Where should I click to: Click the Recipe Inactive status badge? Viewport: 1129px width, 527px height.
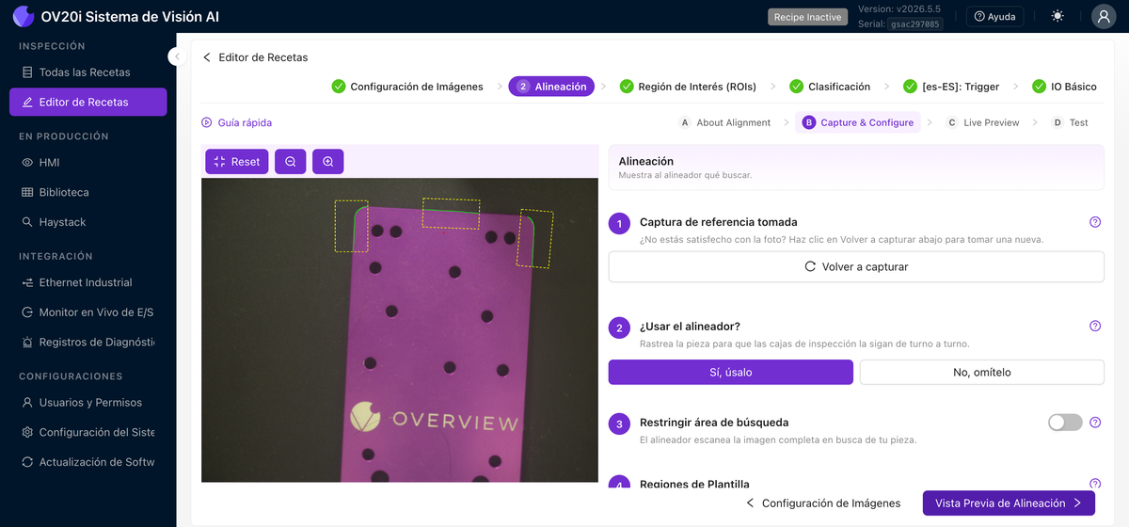point(807,17)
